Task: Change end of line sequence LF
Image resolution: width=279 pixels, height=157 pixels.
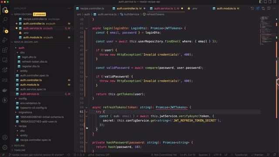Action: 226,155
